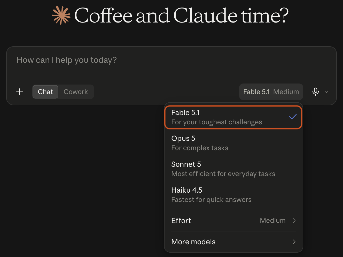
Task: Open the Fable 5.1 Medium model selector
Action: click(x=271, y=92)
